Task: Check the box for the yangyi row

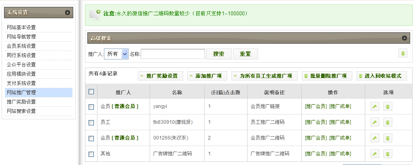Action: coord(91,107)
